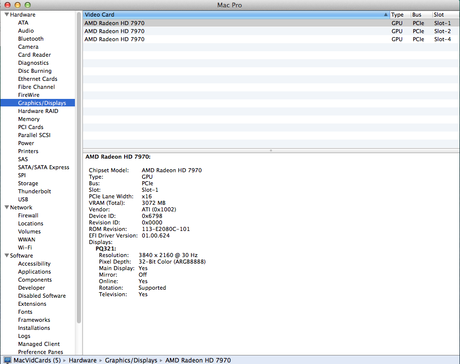Select SPI in the sidebar
The width and height of the screenshot is (460, 364).
pyautogui.click(x=22, y=175)
